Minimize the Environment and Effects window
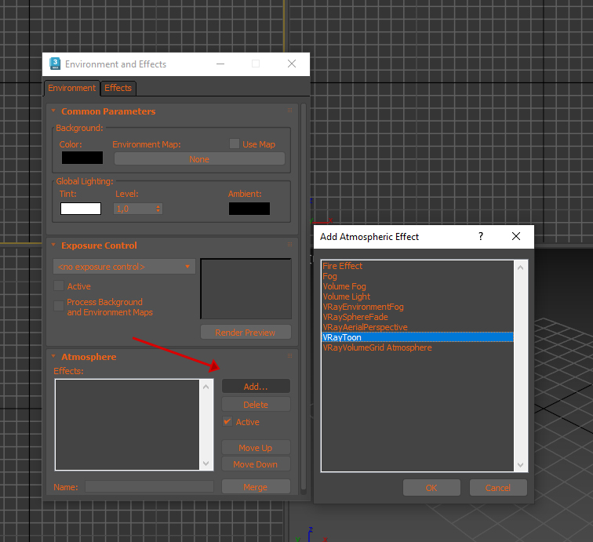This screenshot has width=593, height=542. 220,64
